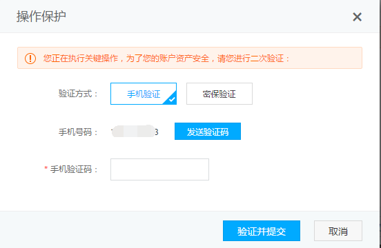Close the 操作保护 dialog with the X

tap(358, 17)
